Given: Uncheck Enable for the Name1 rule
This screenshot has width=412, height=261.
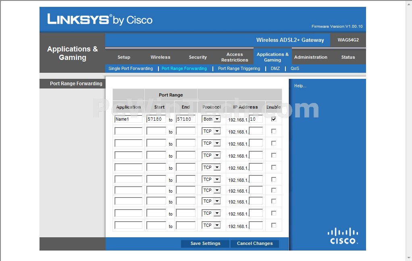Looking at the screenshot, I should [274, 119].
